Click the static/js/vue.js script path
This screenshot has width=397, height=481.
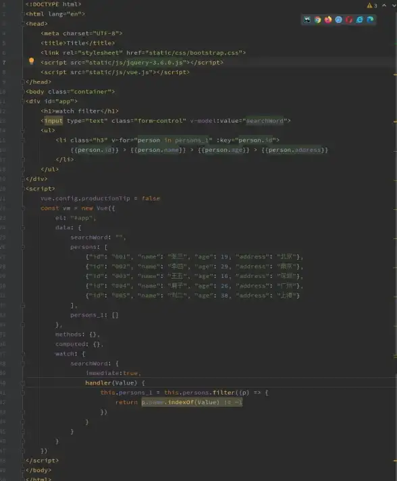click(x=120, y=72)
